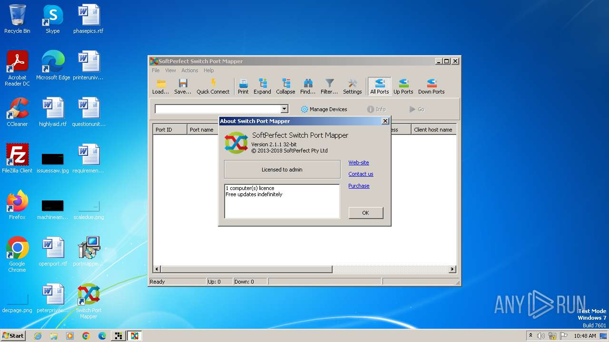
Task: Select the portmapper installer desktop icon
Action: point(88,252)
